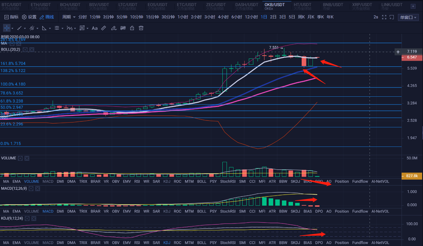
Task: Switch to the BTC/USDT tab
Action: tap(11, 6)
